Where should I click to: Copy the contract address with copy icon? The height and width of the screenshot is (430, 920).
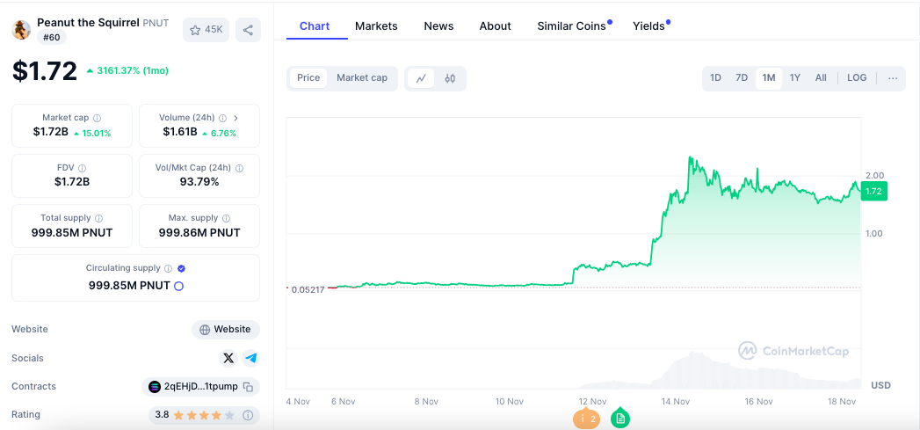pos(248,387)
